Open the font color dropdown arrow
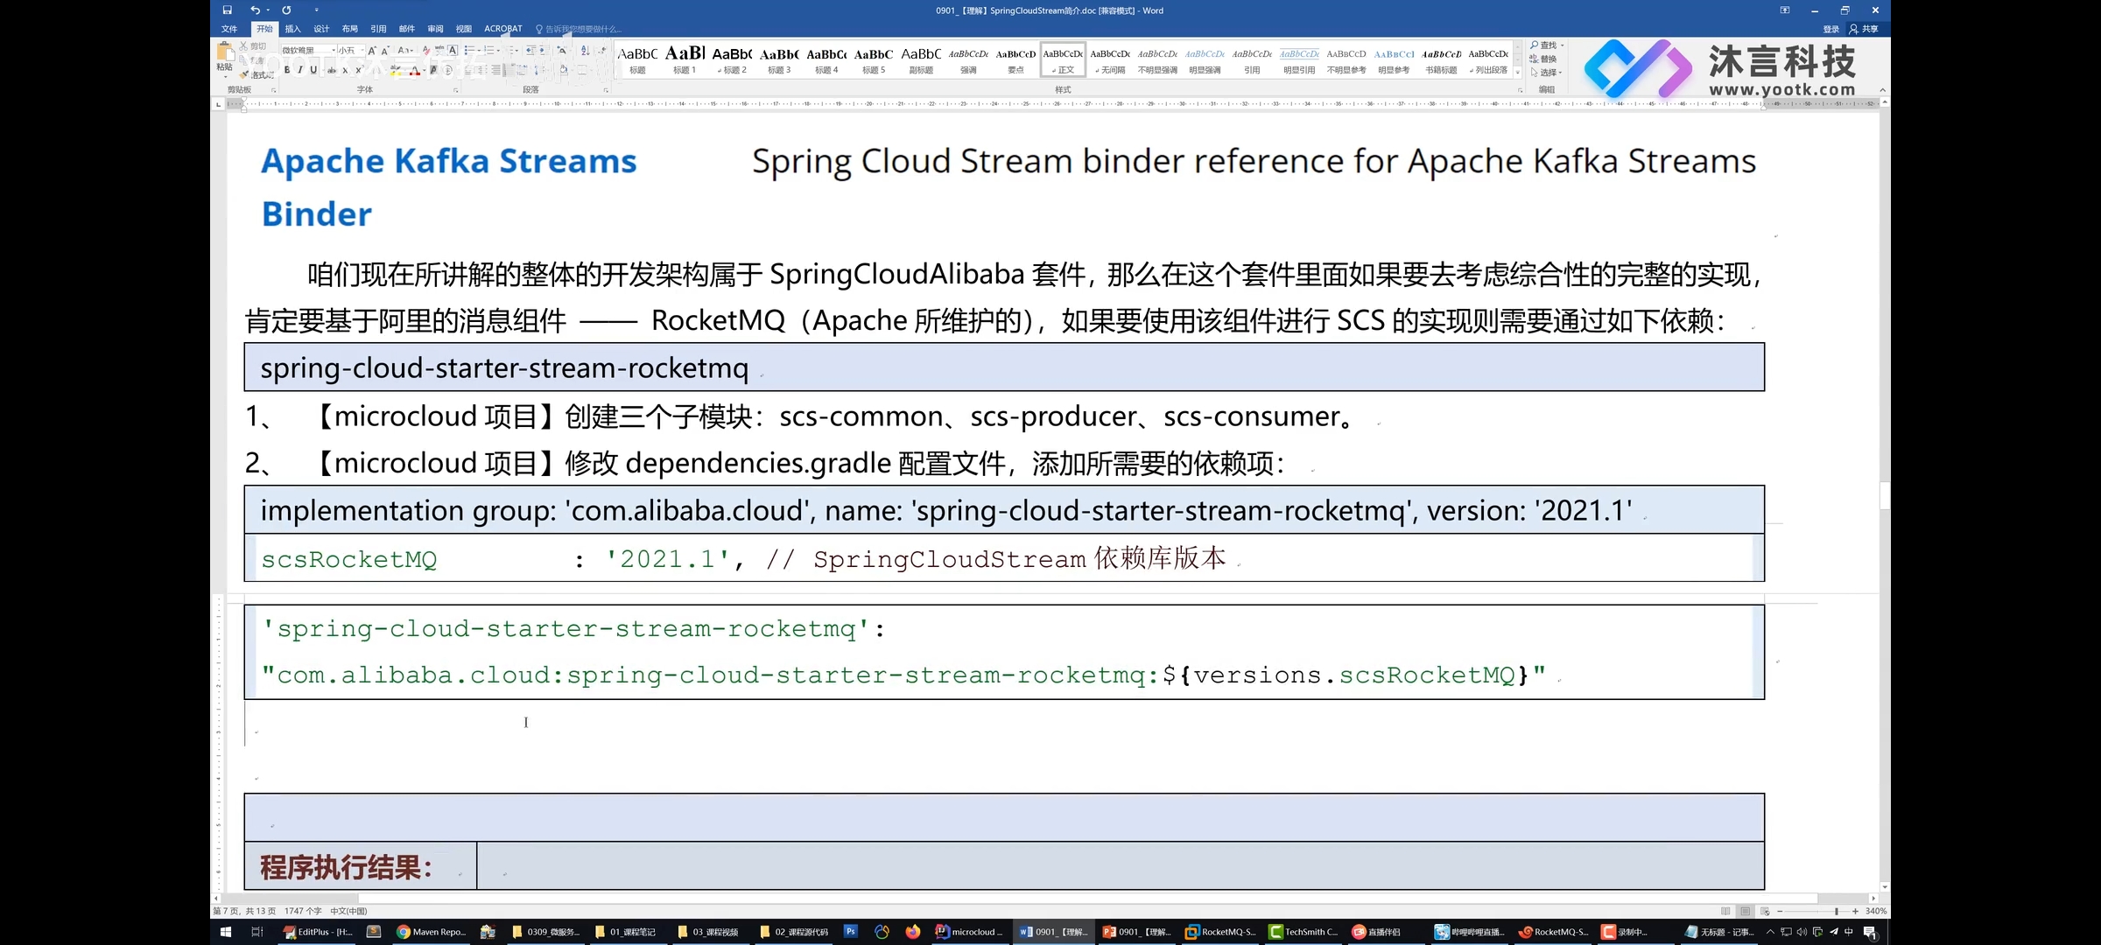2101x945 pixels. click(425, 70)
